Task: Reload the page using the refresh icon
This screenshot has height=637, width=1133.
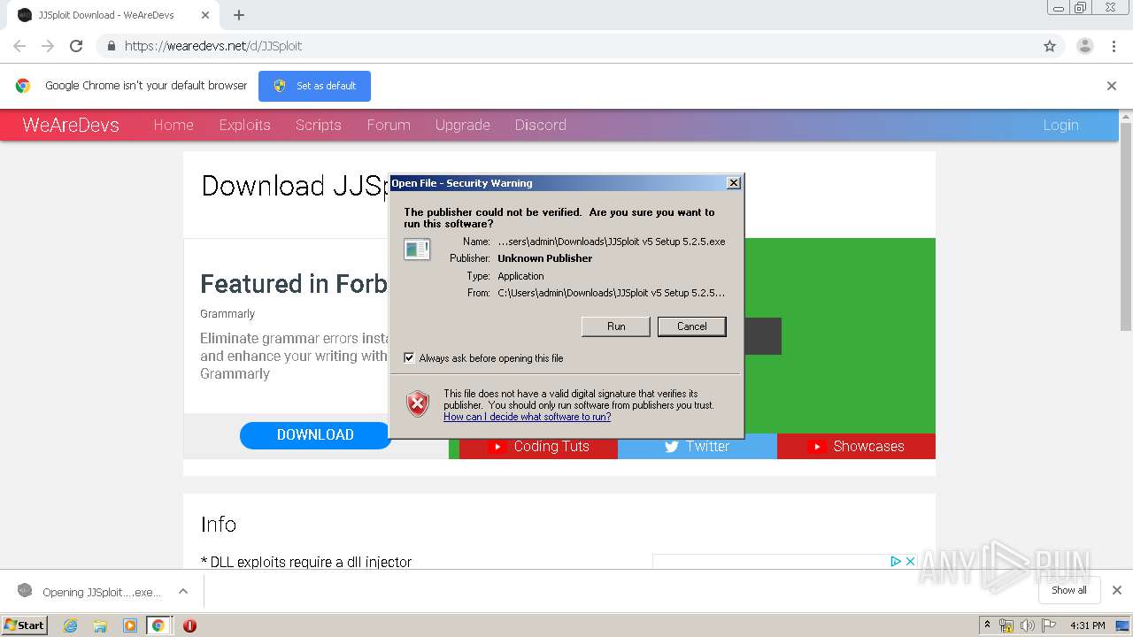Action: (76, 46)
